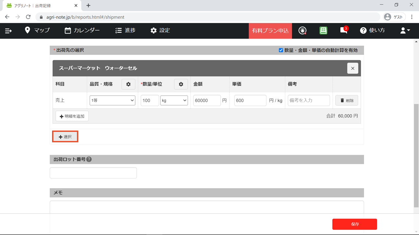The image size is (419, 235).
Task: Click the 備考を入力 text field
Action: (x=309, y=101)
